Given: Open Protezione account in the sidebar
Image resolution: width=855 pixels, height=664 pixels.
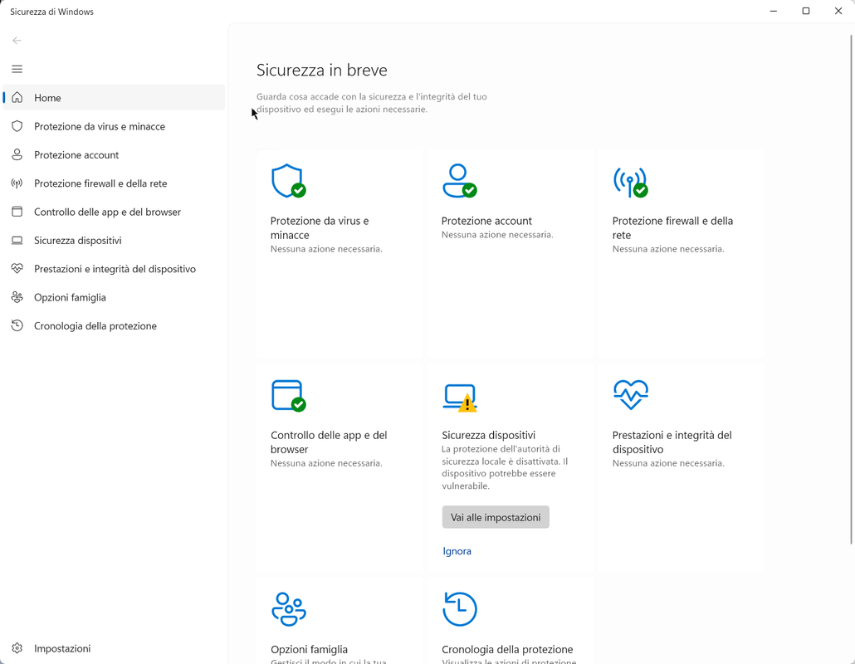Looking at the screenshot, I should [x=114, y=155].
